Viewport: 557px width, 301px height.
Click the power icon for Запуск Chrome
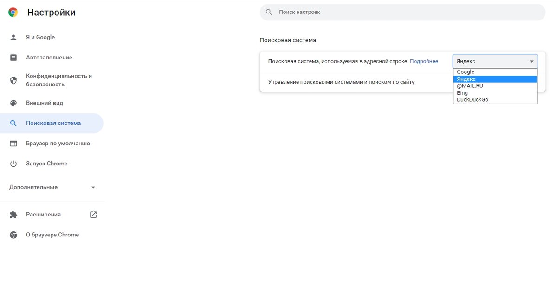[x=13, y=164]
